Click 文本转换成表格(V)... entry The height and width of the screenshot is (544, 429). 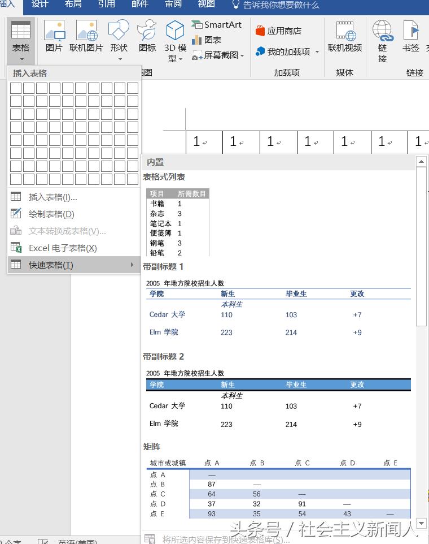pos(74,231)
